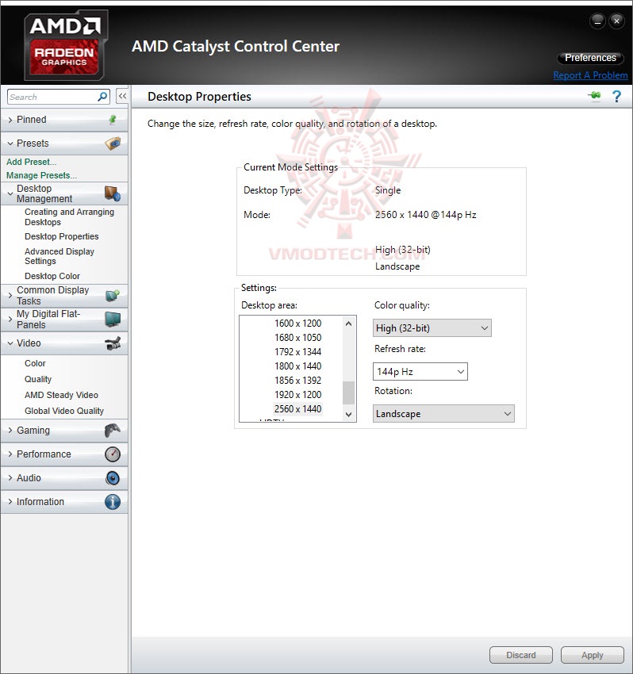
Task: Click the Video camcorder icon
Action: (113, 343)
